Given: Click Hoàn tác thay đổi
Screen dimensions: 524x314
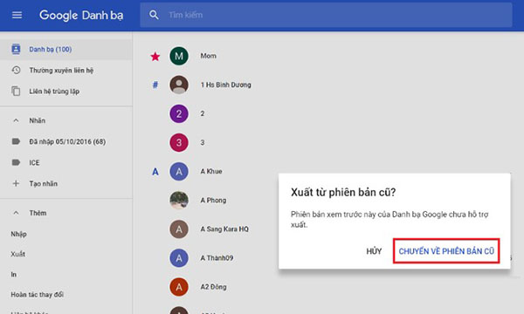Looking at the screenshot, I should (x=37, y=295).
